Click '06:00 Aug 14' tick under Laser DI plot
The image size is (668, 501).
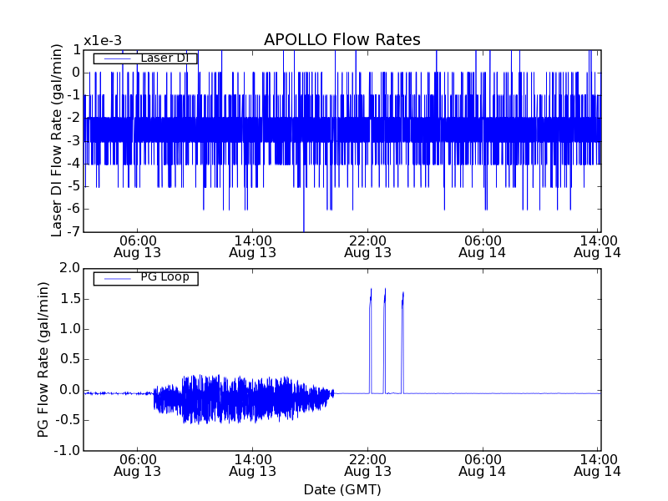483,247
